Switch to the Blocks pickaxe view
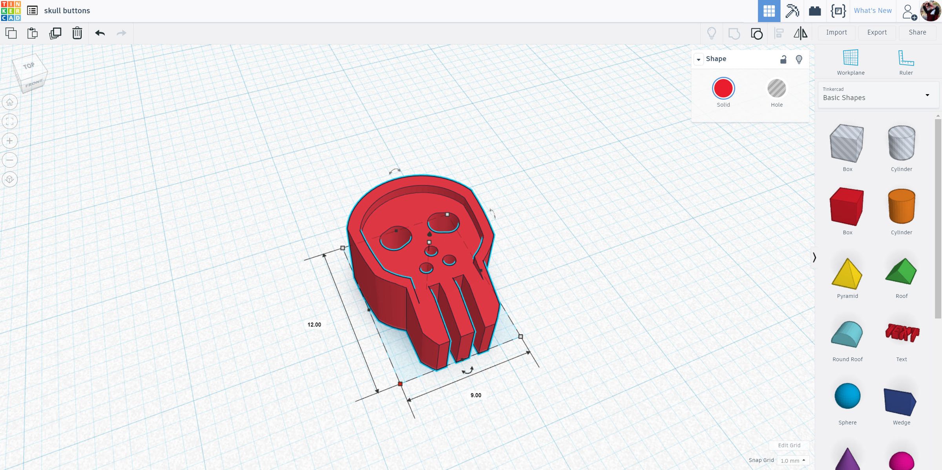 [x=792, y=11]
